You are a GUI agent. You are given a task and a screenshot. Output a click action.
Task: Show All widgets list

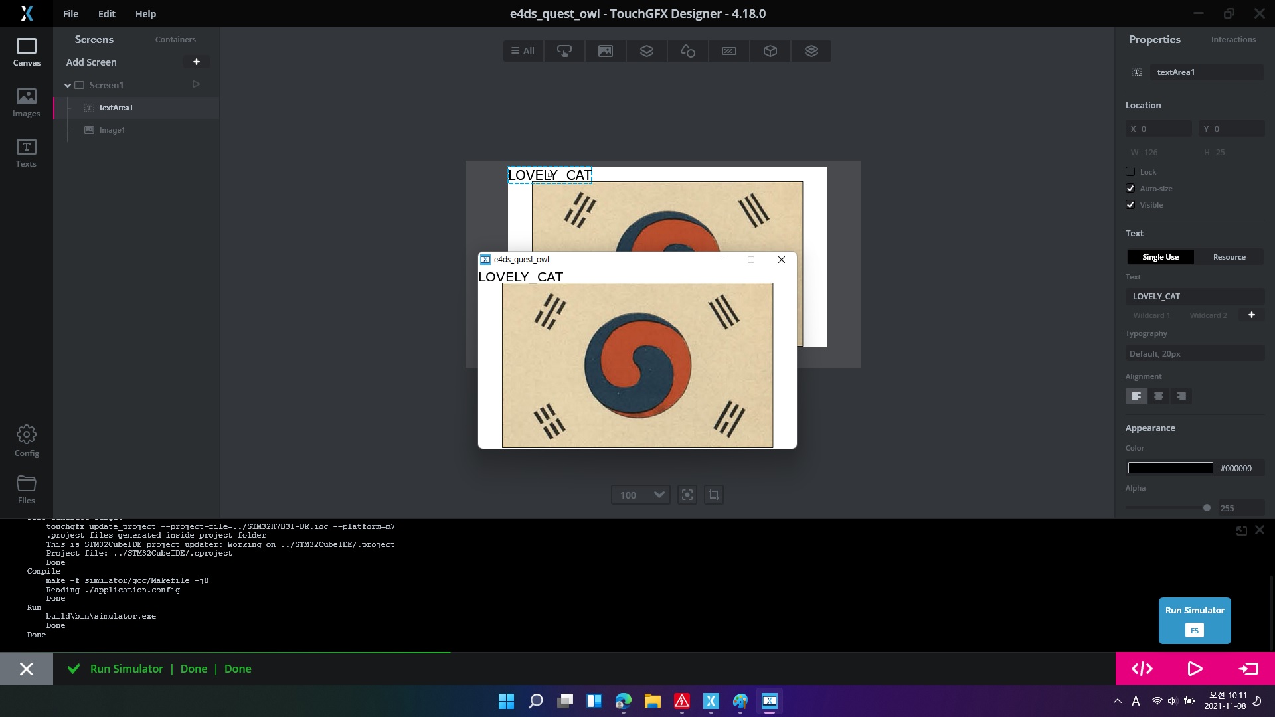[523, 51]
